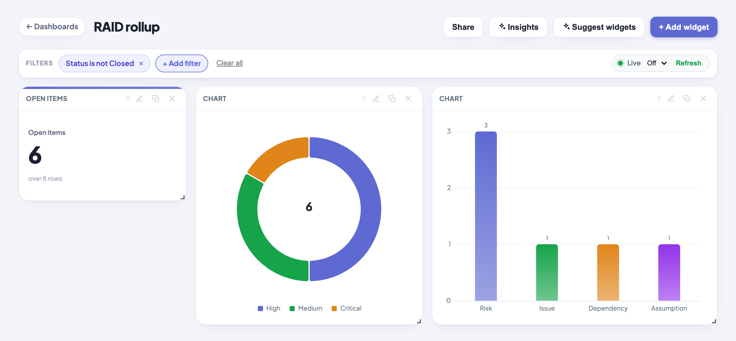Screen dimensions: 736x341
Task: Add a filter
Action: (x=182, y=63)
